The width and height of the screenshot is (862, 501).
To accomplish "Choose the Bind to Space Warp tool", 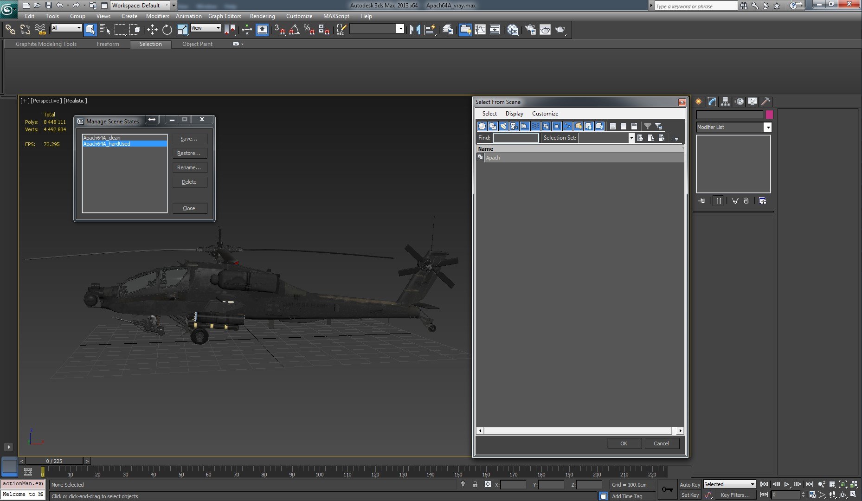I will (x=40, y=30).
